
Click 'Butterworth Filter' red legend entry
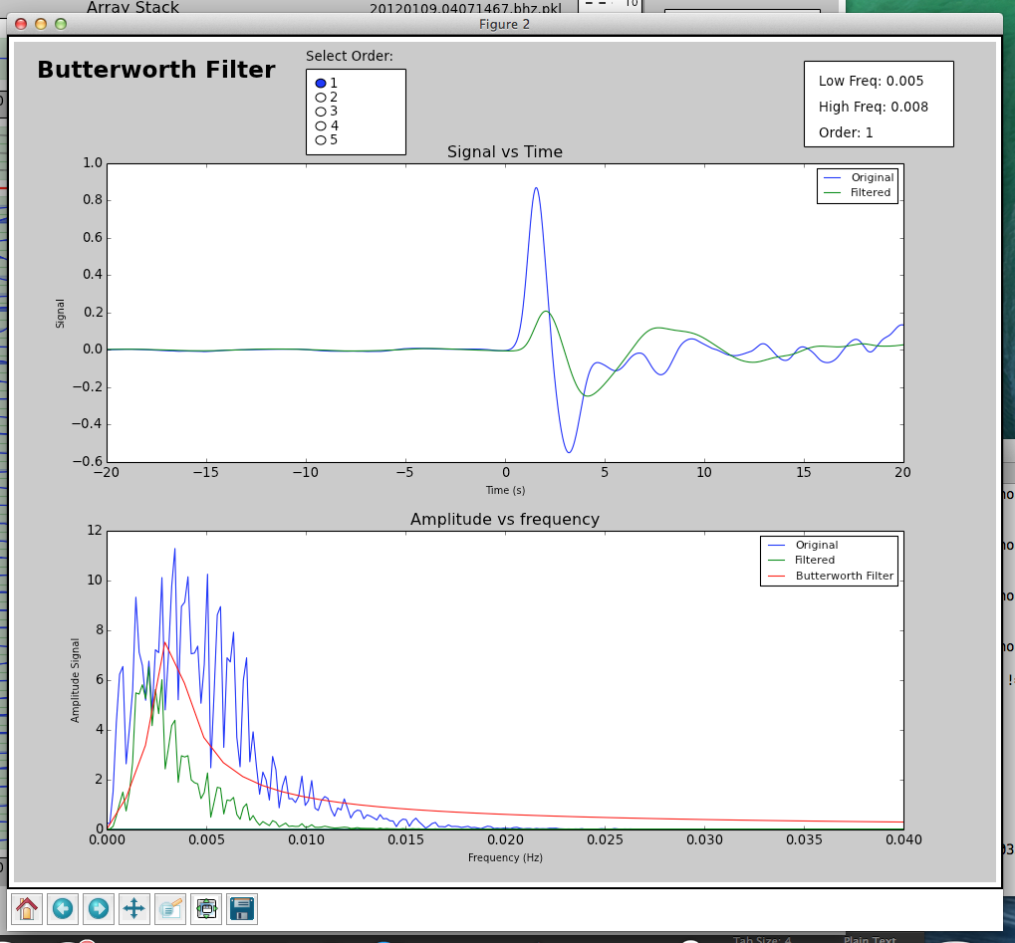844,576
